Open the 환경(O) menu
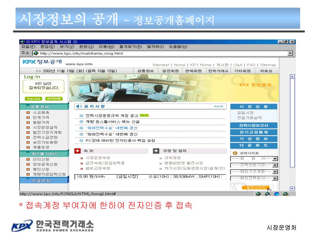 [87, 47]
